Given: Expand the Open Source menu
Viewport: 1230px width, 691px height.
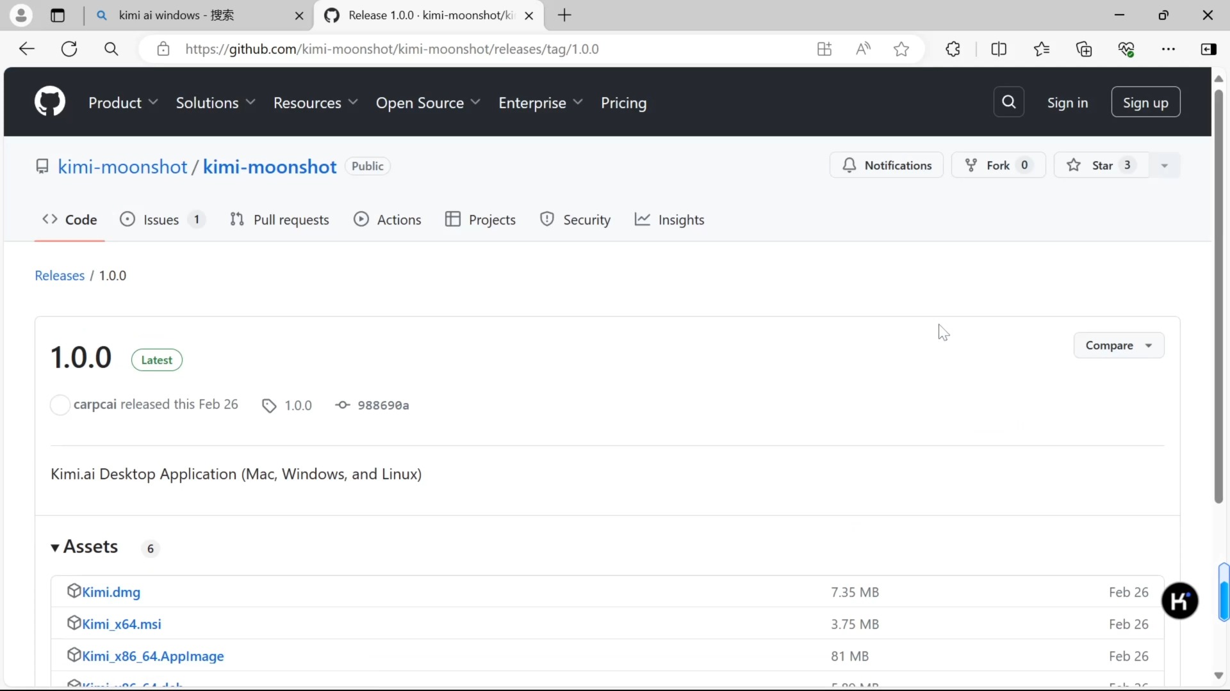Looking at the screenshot, I should [428, 102].
